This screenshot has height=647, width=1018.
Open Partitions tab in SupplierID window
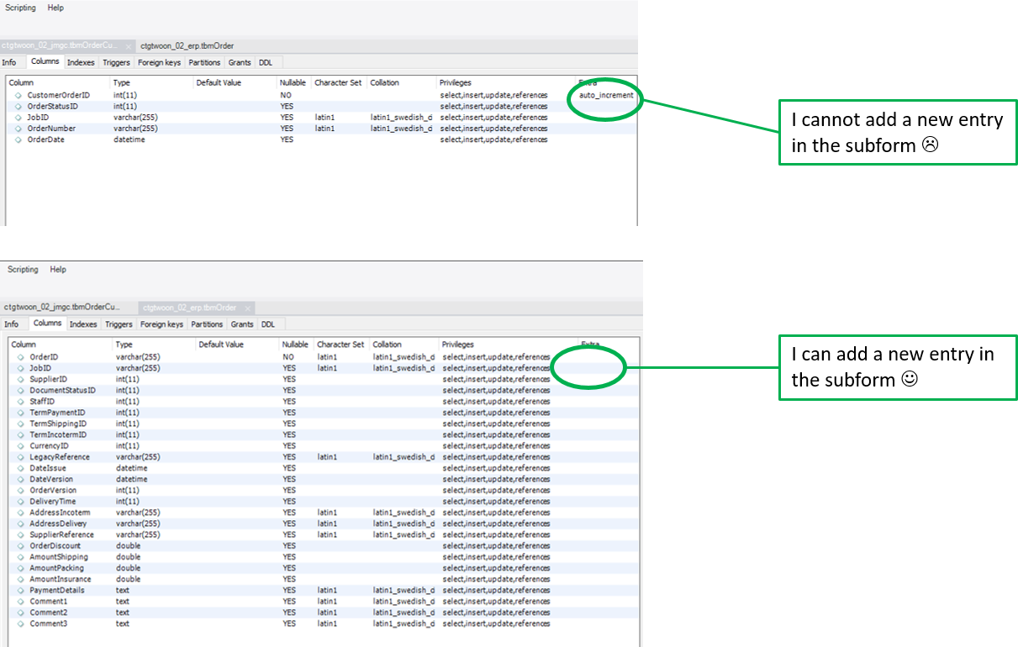pos(207,324)
